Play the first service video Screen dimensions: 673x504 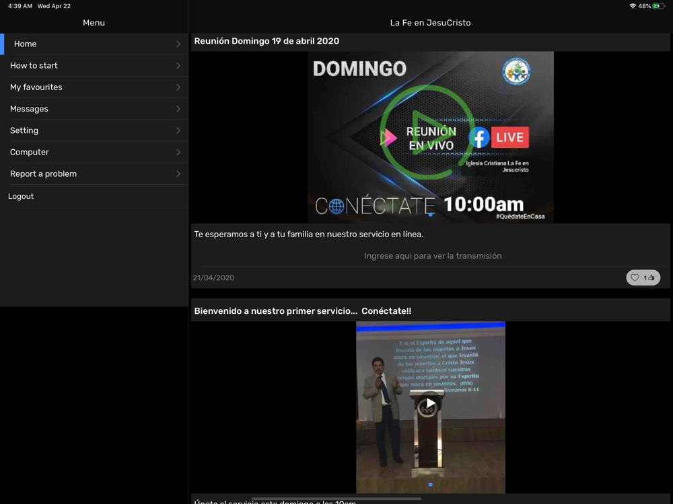click(x=431, y=403)
